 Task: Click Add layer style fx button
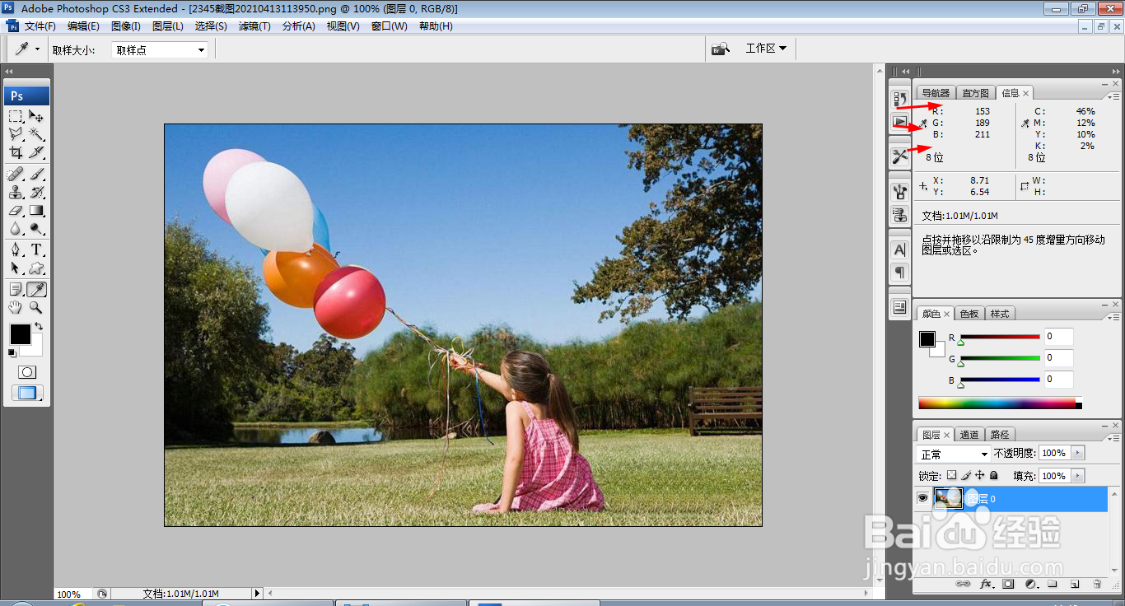(x=986, y=584)
